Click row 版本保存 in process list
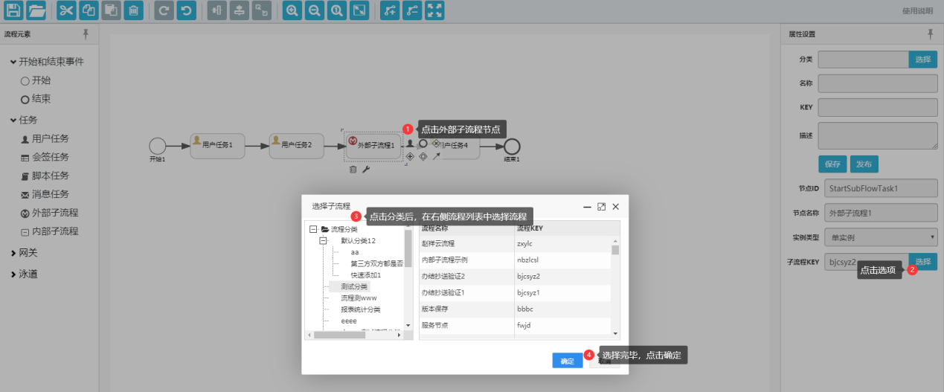The width and height of the screenshot is (944, 392). (515, 309)
